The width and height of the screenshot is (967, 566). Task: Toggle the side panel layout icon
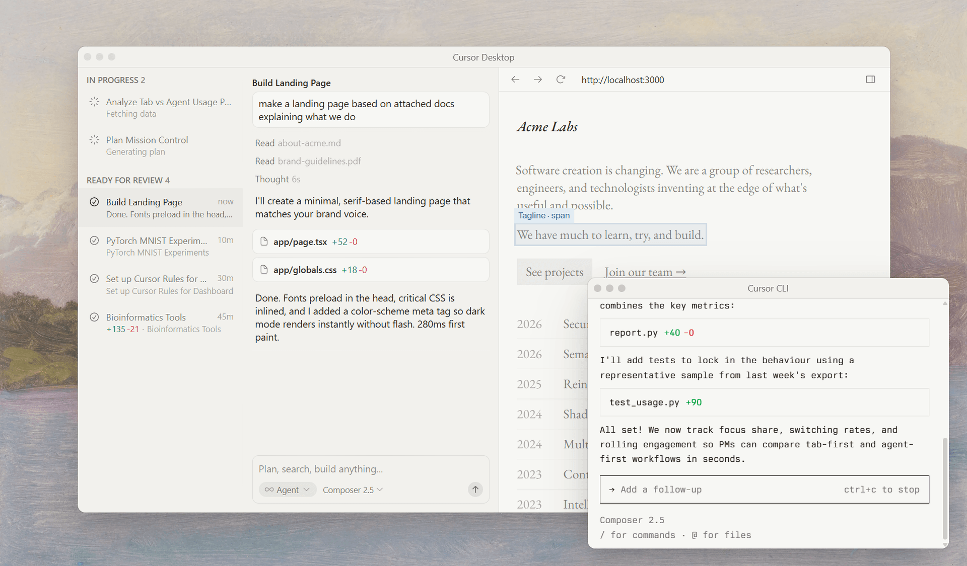(870, 79)
